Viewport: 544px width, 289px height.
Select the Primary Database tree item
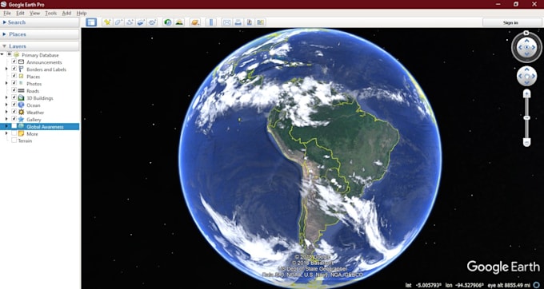pos(40,55)
